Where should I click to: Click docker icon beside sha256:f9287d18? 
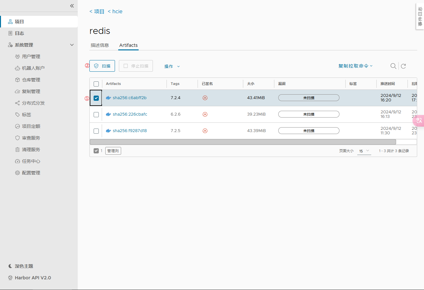[109, 131]
